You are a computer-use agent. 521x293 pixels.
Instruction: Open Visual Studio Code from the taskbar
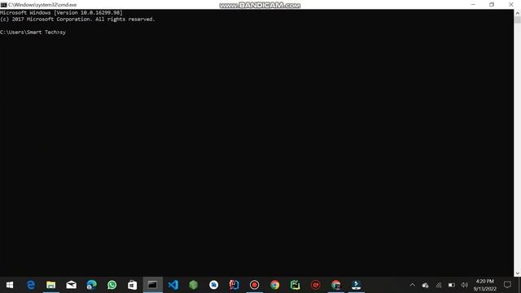click(173, 285)
